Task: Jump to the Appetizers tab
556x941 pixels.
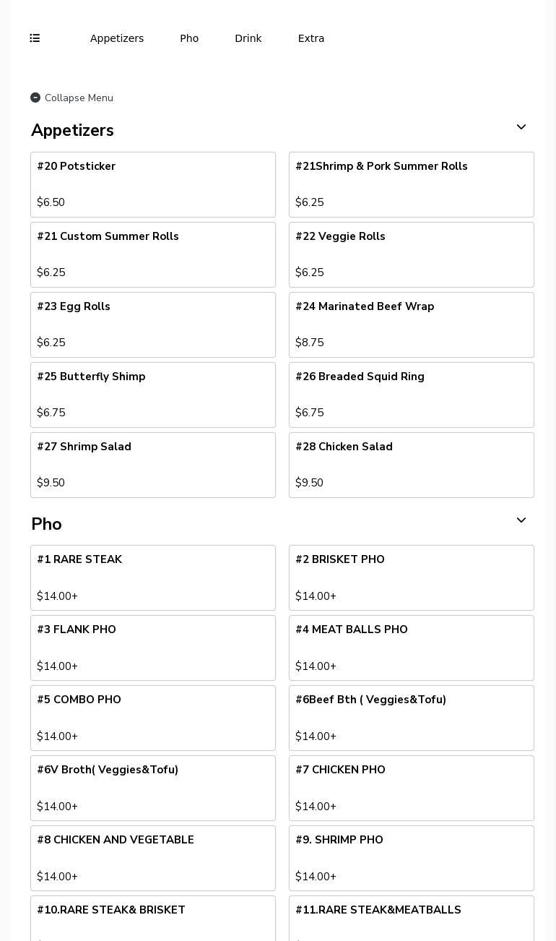Action: pyautogui.click(x=117, y=38)
